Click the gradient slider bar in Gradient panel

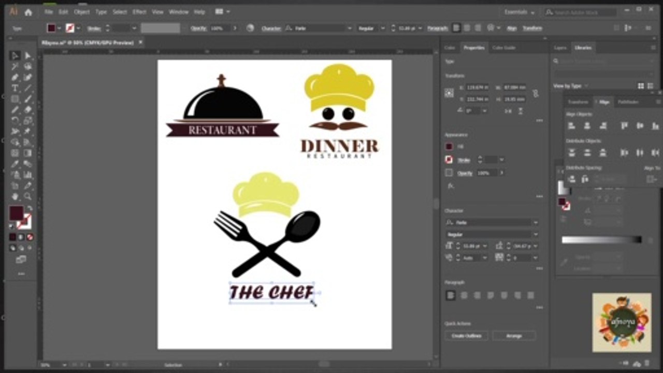602,240
